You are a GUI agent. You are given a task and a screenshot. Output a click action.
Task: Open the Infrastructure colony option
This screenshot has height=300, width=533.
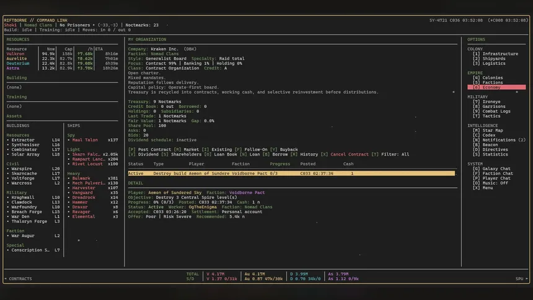495,54
